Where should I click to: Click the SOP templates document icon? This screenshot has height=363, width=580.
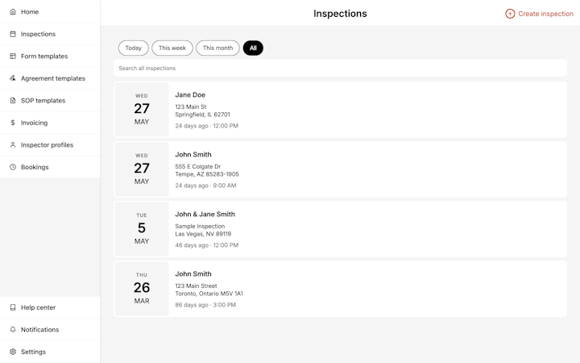coord(13,100)
